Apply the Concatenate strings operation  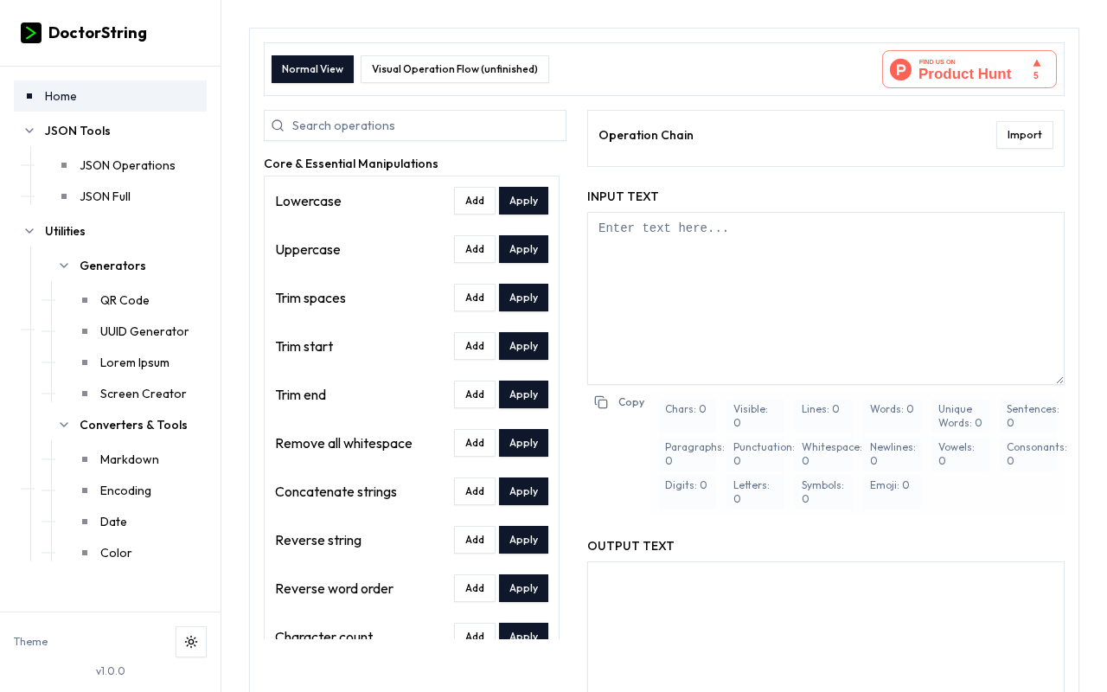[523, 491]
